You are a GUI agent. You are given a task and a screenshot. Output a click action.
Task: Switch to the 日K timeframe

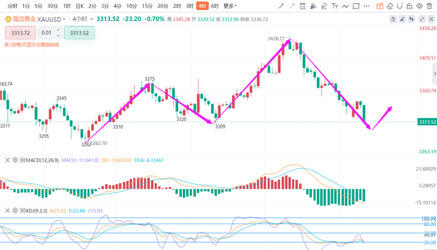pyautogui.click(x=79, y=6)
